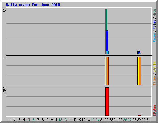Select the small red KBytes bar on day 29

pos(139,115)
